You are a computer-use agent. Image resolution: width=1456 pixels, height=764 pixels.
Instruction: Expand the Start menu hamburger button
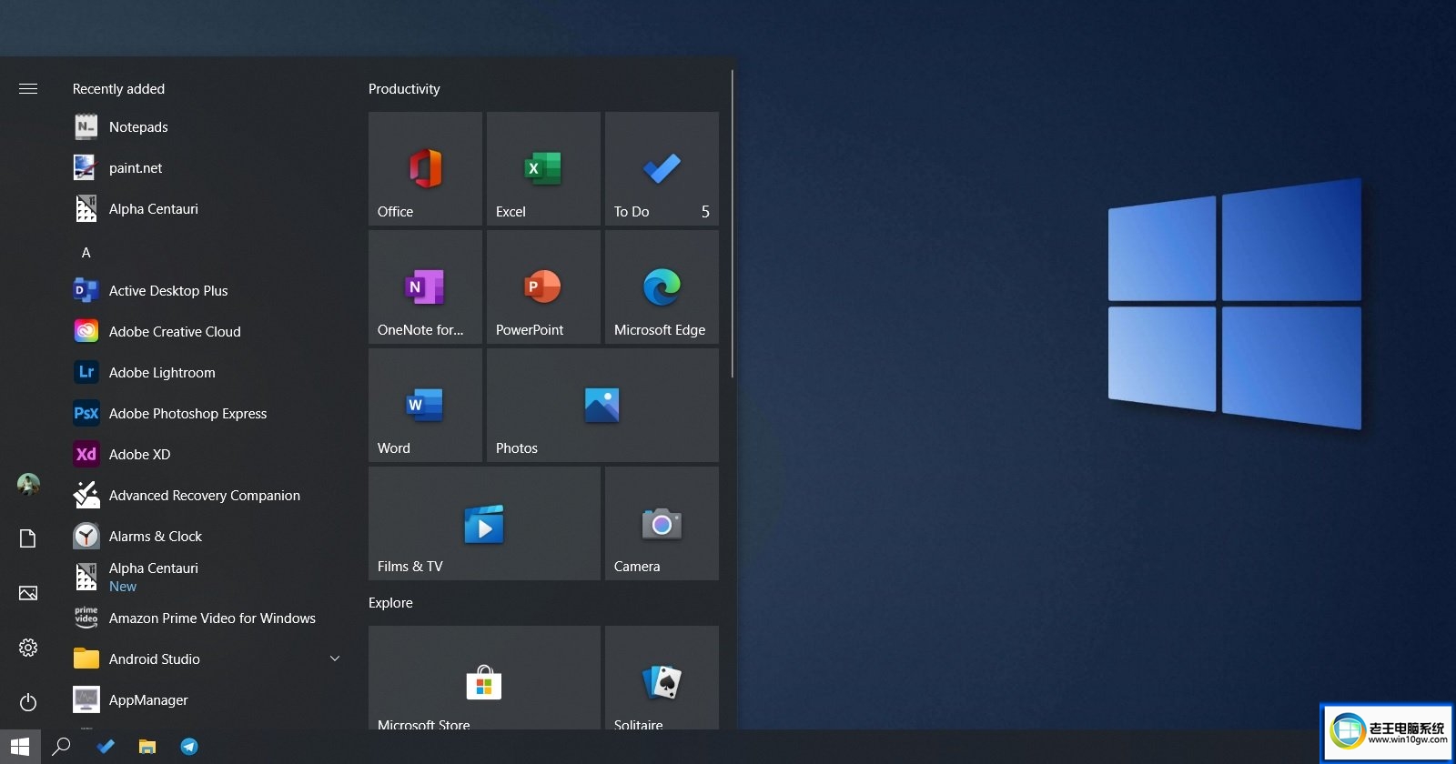[x=28, y=88]
